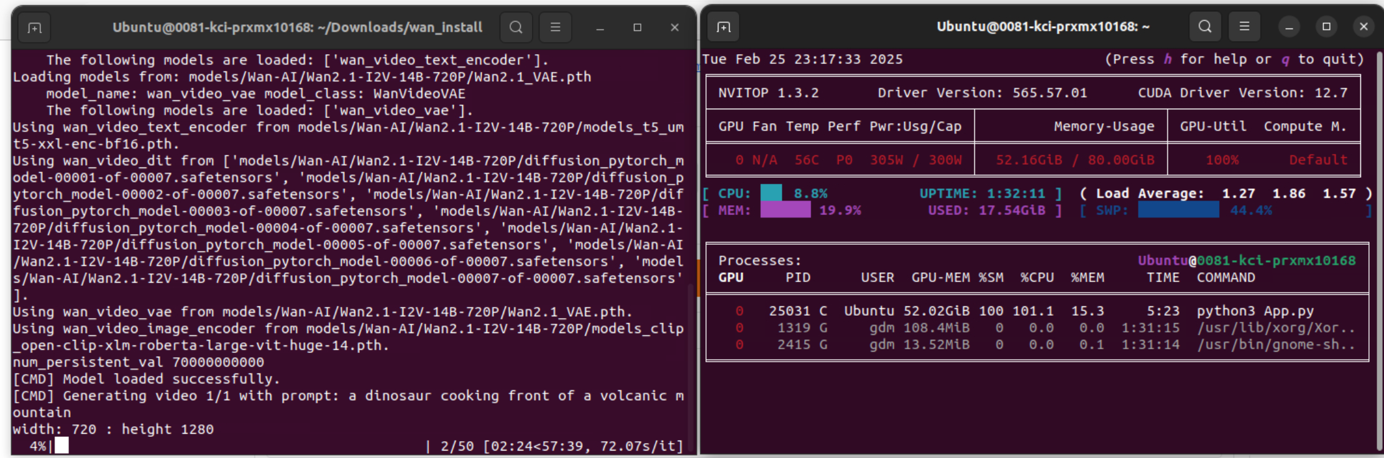Click the command '/usr/bin/gnome-sh..'
Viewport: 1384px width, 458px height.
click(x=1276, y=345)
